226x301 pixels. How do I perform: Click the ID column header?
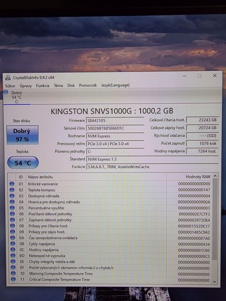(21, 177)
